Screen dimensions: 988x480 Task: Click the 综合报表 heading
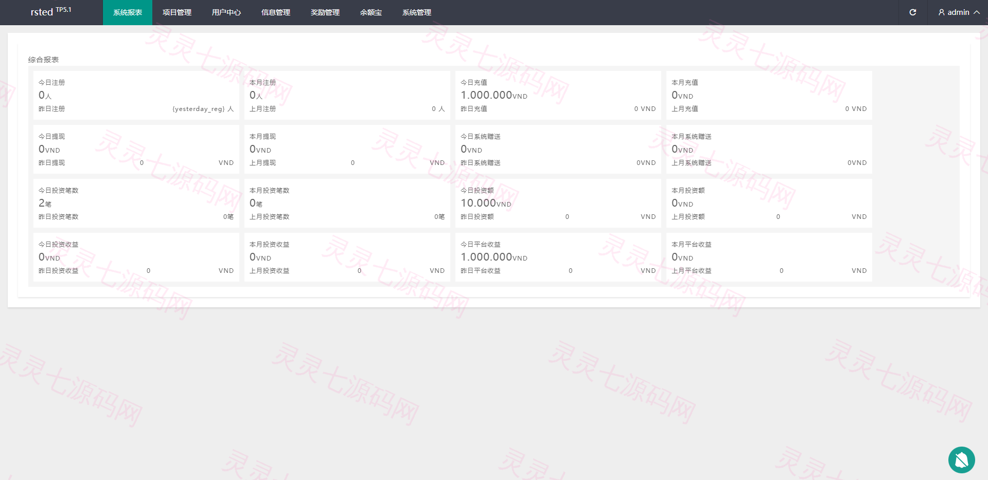44,60
